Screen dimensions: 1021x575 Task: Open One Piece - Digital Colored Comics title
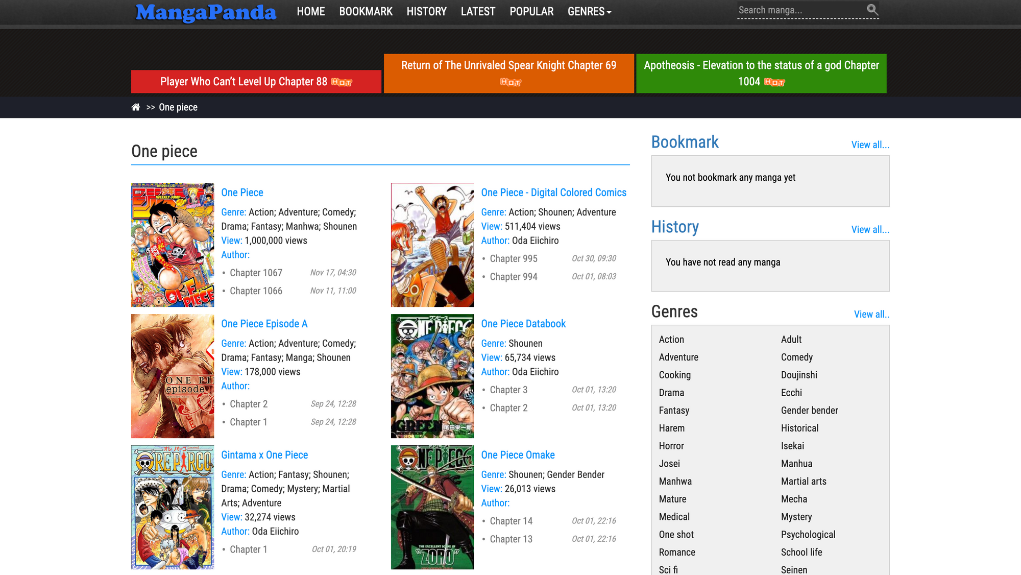click(553, 193)
